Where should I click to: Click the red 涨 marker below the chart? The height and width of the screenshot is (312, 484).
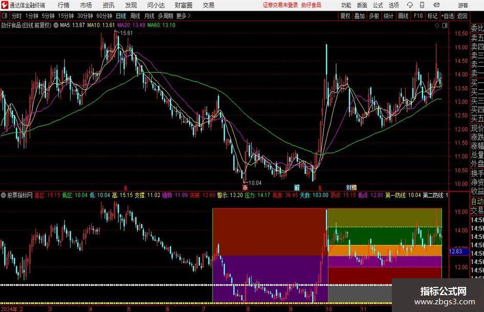pyautogui.click(x=245, y=187)
